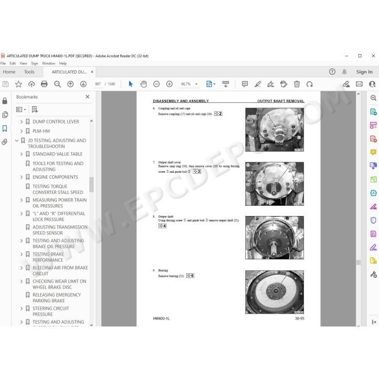Add a comment sticky note
This screenshot has width=379, height=379.
coord(245,84)
